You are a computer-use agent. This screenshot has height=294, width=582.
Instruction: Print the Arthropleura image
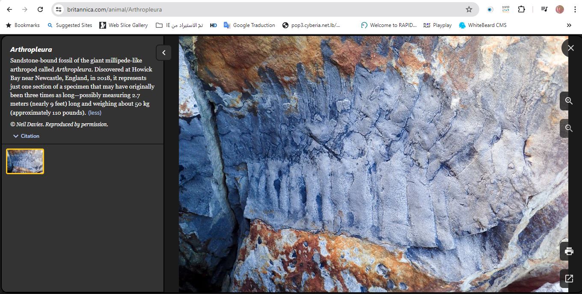[569, 251]
